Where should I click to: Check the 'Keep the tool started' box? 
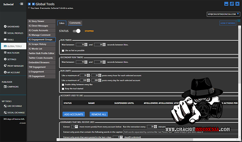pyautogui.click(x=63, y=88)
